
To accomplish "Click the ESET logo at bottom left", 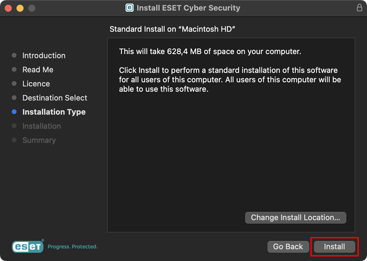I will pyautogui.click(x=28, y=246).
